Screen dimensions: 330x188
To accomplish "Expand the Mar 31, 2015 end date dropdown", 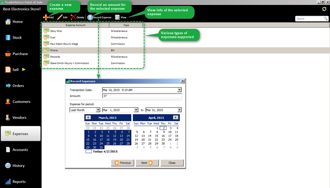I will click(x=179, y=110).
